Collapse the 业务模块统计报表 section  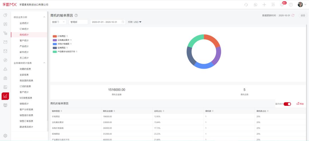click(x=44, y=63)
